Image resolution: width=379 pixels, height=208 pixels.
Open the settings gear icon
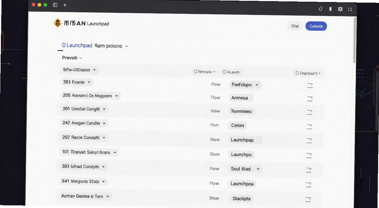click(x=340, y=9)
